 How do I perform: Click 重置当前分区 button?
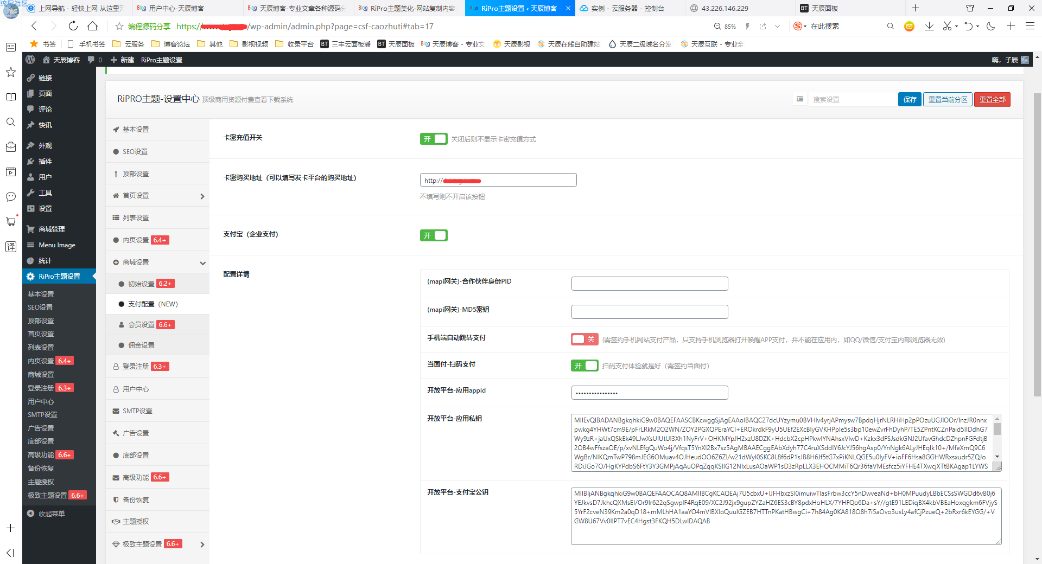(948, 99)
